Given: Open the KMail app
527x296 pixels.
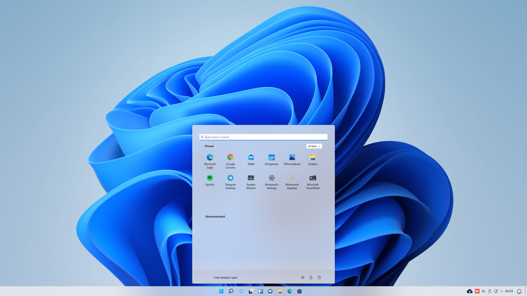Looking at the screenshot, I should pos(251,159).
